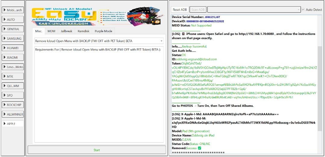Click the MODE 'CLEAN' value
Screen dimensions: 325x157
click(x=186, y=140)
